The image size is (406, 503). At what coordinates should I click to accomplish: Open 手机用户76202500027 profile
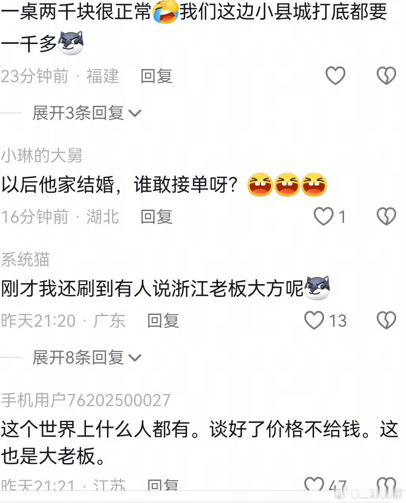pos(86,400)
